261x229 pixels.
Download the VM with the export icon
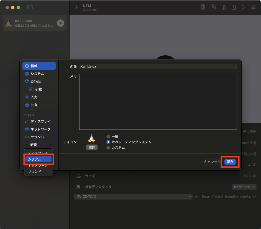tap(223, 7)
